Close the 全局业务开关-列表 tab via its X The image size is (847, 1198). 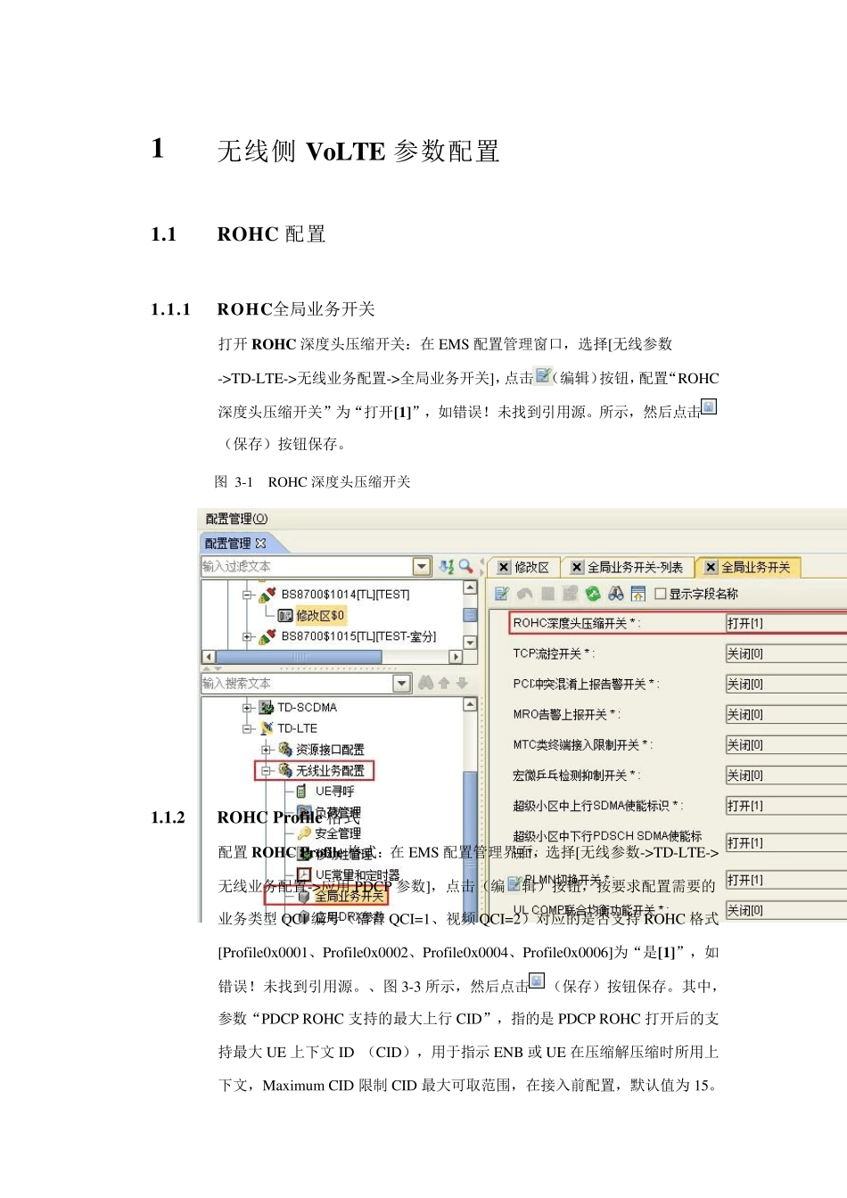577,567
